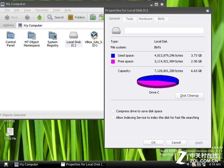
Task: Click the 1 Objects Selected status text
Action: [13, 115]
